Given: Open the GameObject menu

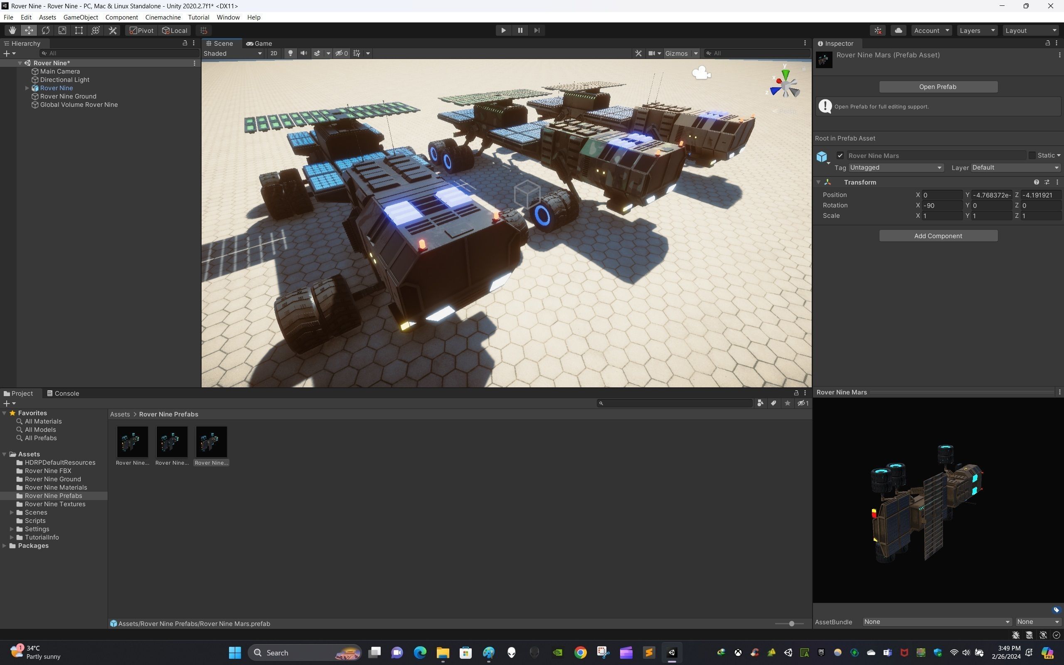Looking at the screenshot, I should pos(81,17).
